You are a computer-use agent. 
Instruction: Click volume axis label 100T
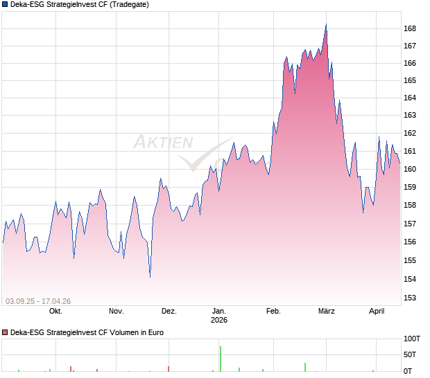coord(412,339)
